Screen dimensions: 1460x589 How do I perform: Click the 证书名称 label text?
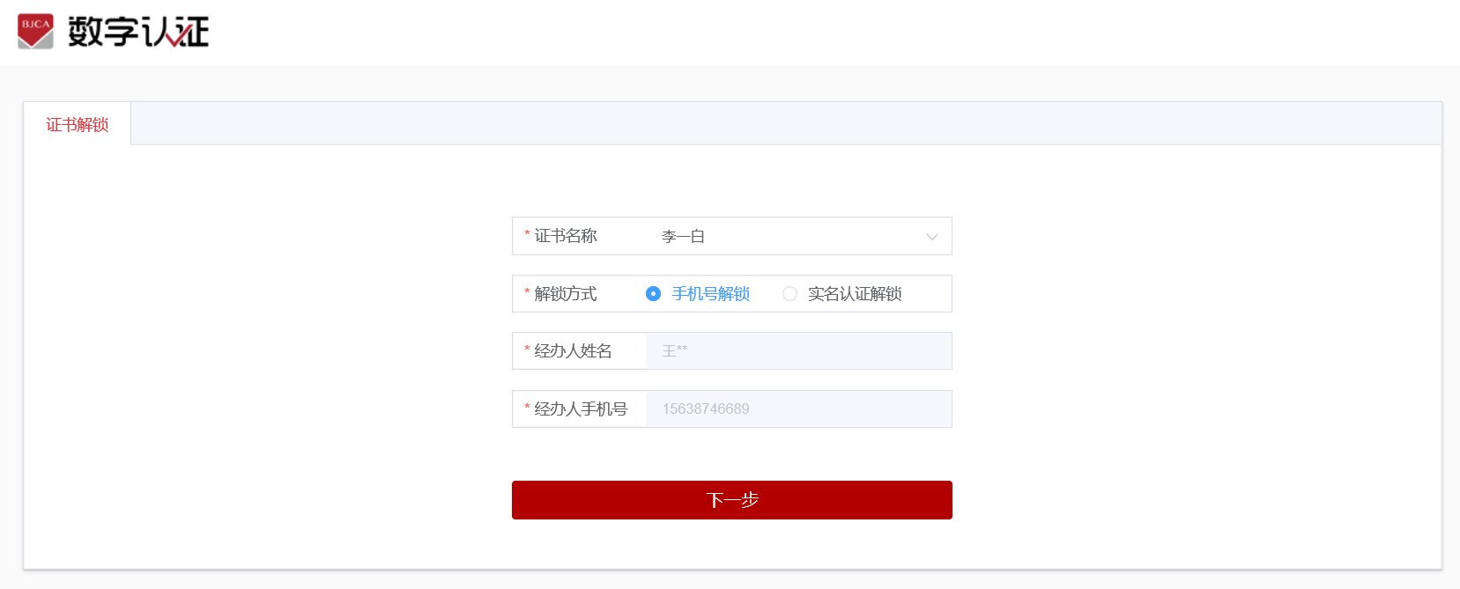[x=566, y=236]
